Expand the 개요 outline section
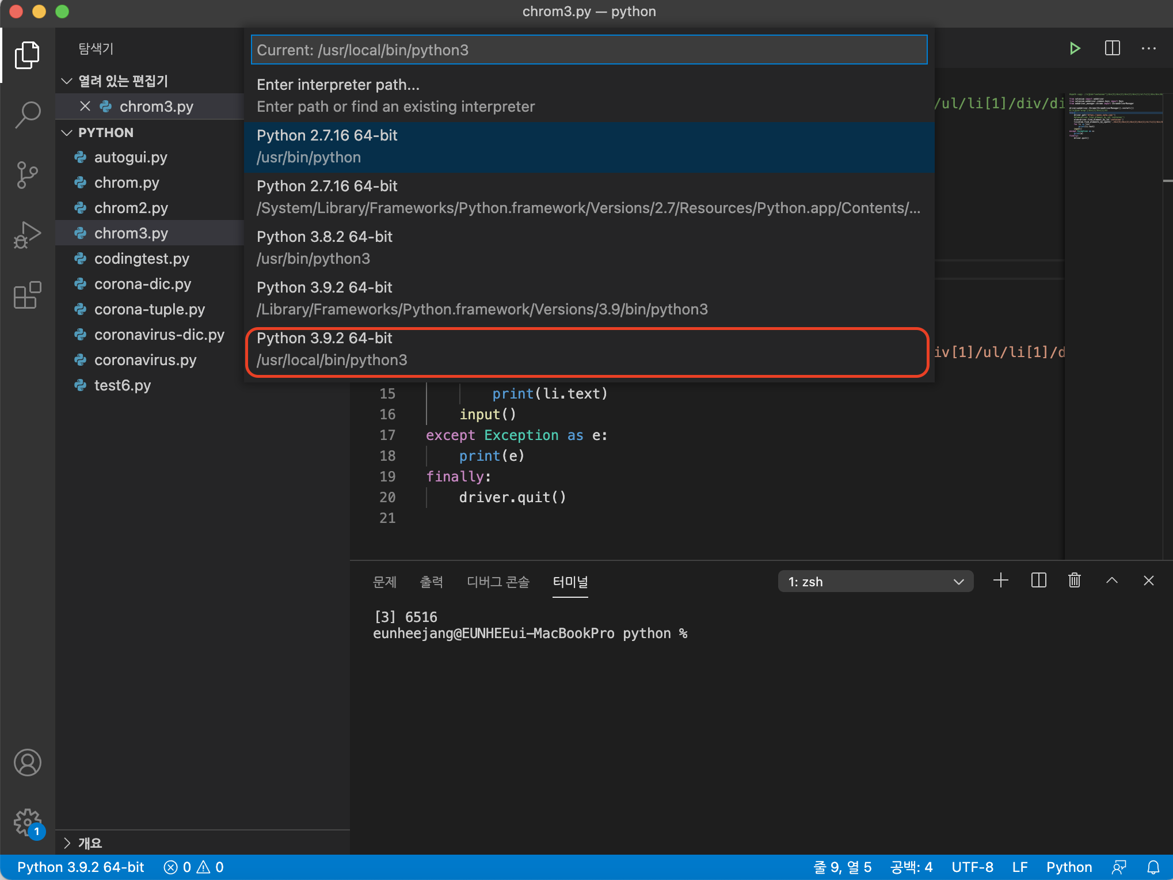This screenshot has width=1173, height=880. [x=67, y=843]
